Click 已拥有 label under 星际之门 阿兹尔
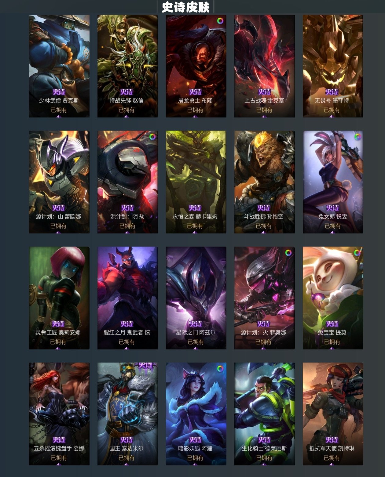The image size is (385, 477). (196, 342)
